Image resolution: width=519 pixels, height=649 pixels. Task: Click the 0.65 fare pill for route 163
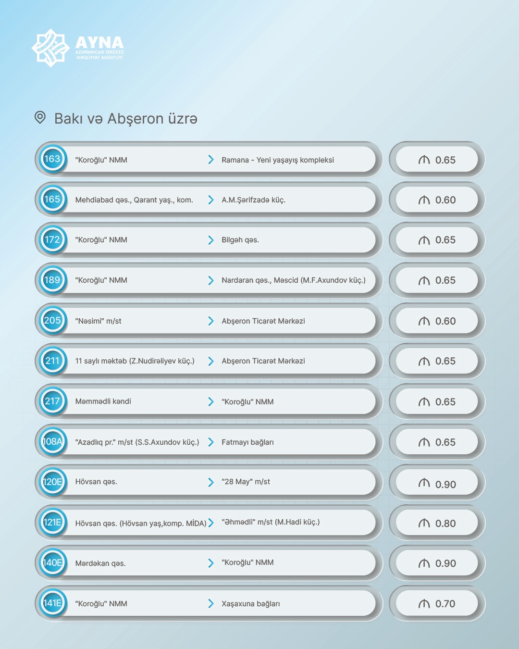click(437, 160)
